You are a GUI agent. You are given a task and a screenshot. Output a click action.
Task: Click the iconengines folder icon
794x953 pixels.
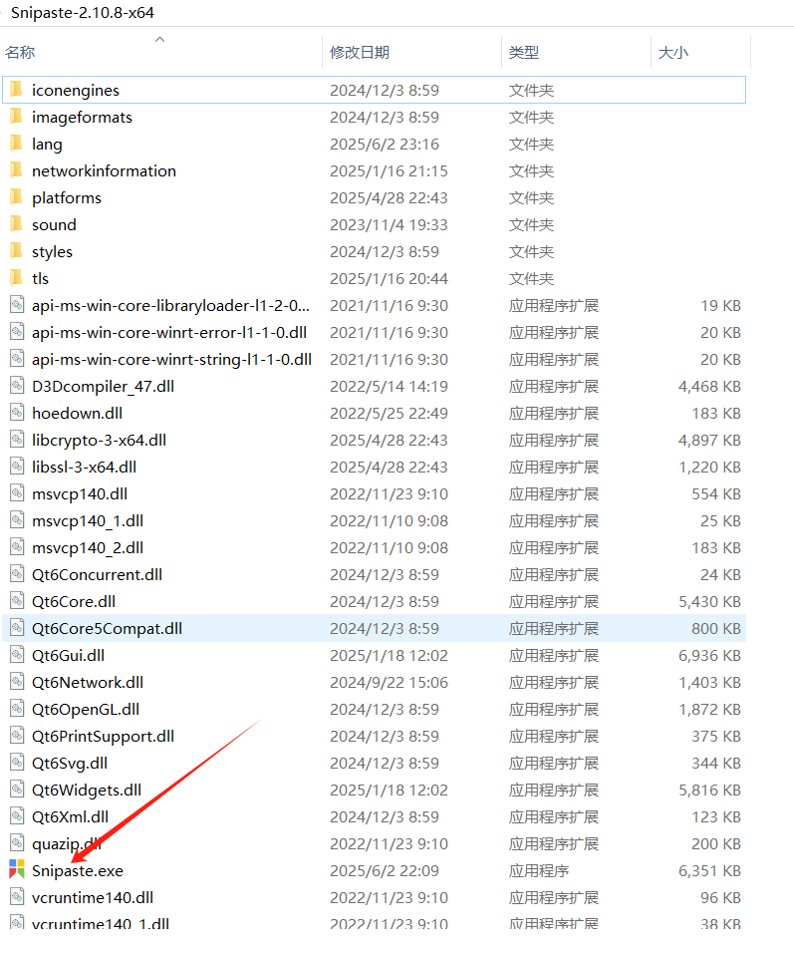(17, 90)
